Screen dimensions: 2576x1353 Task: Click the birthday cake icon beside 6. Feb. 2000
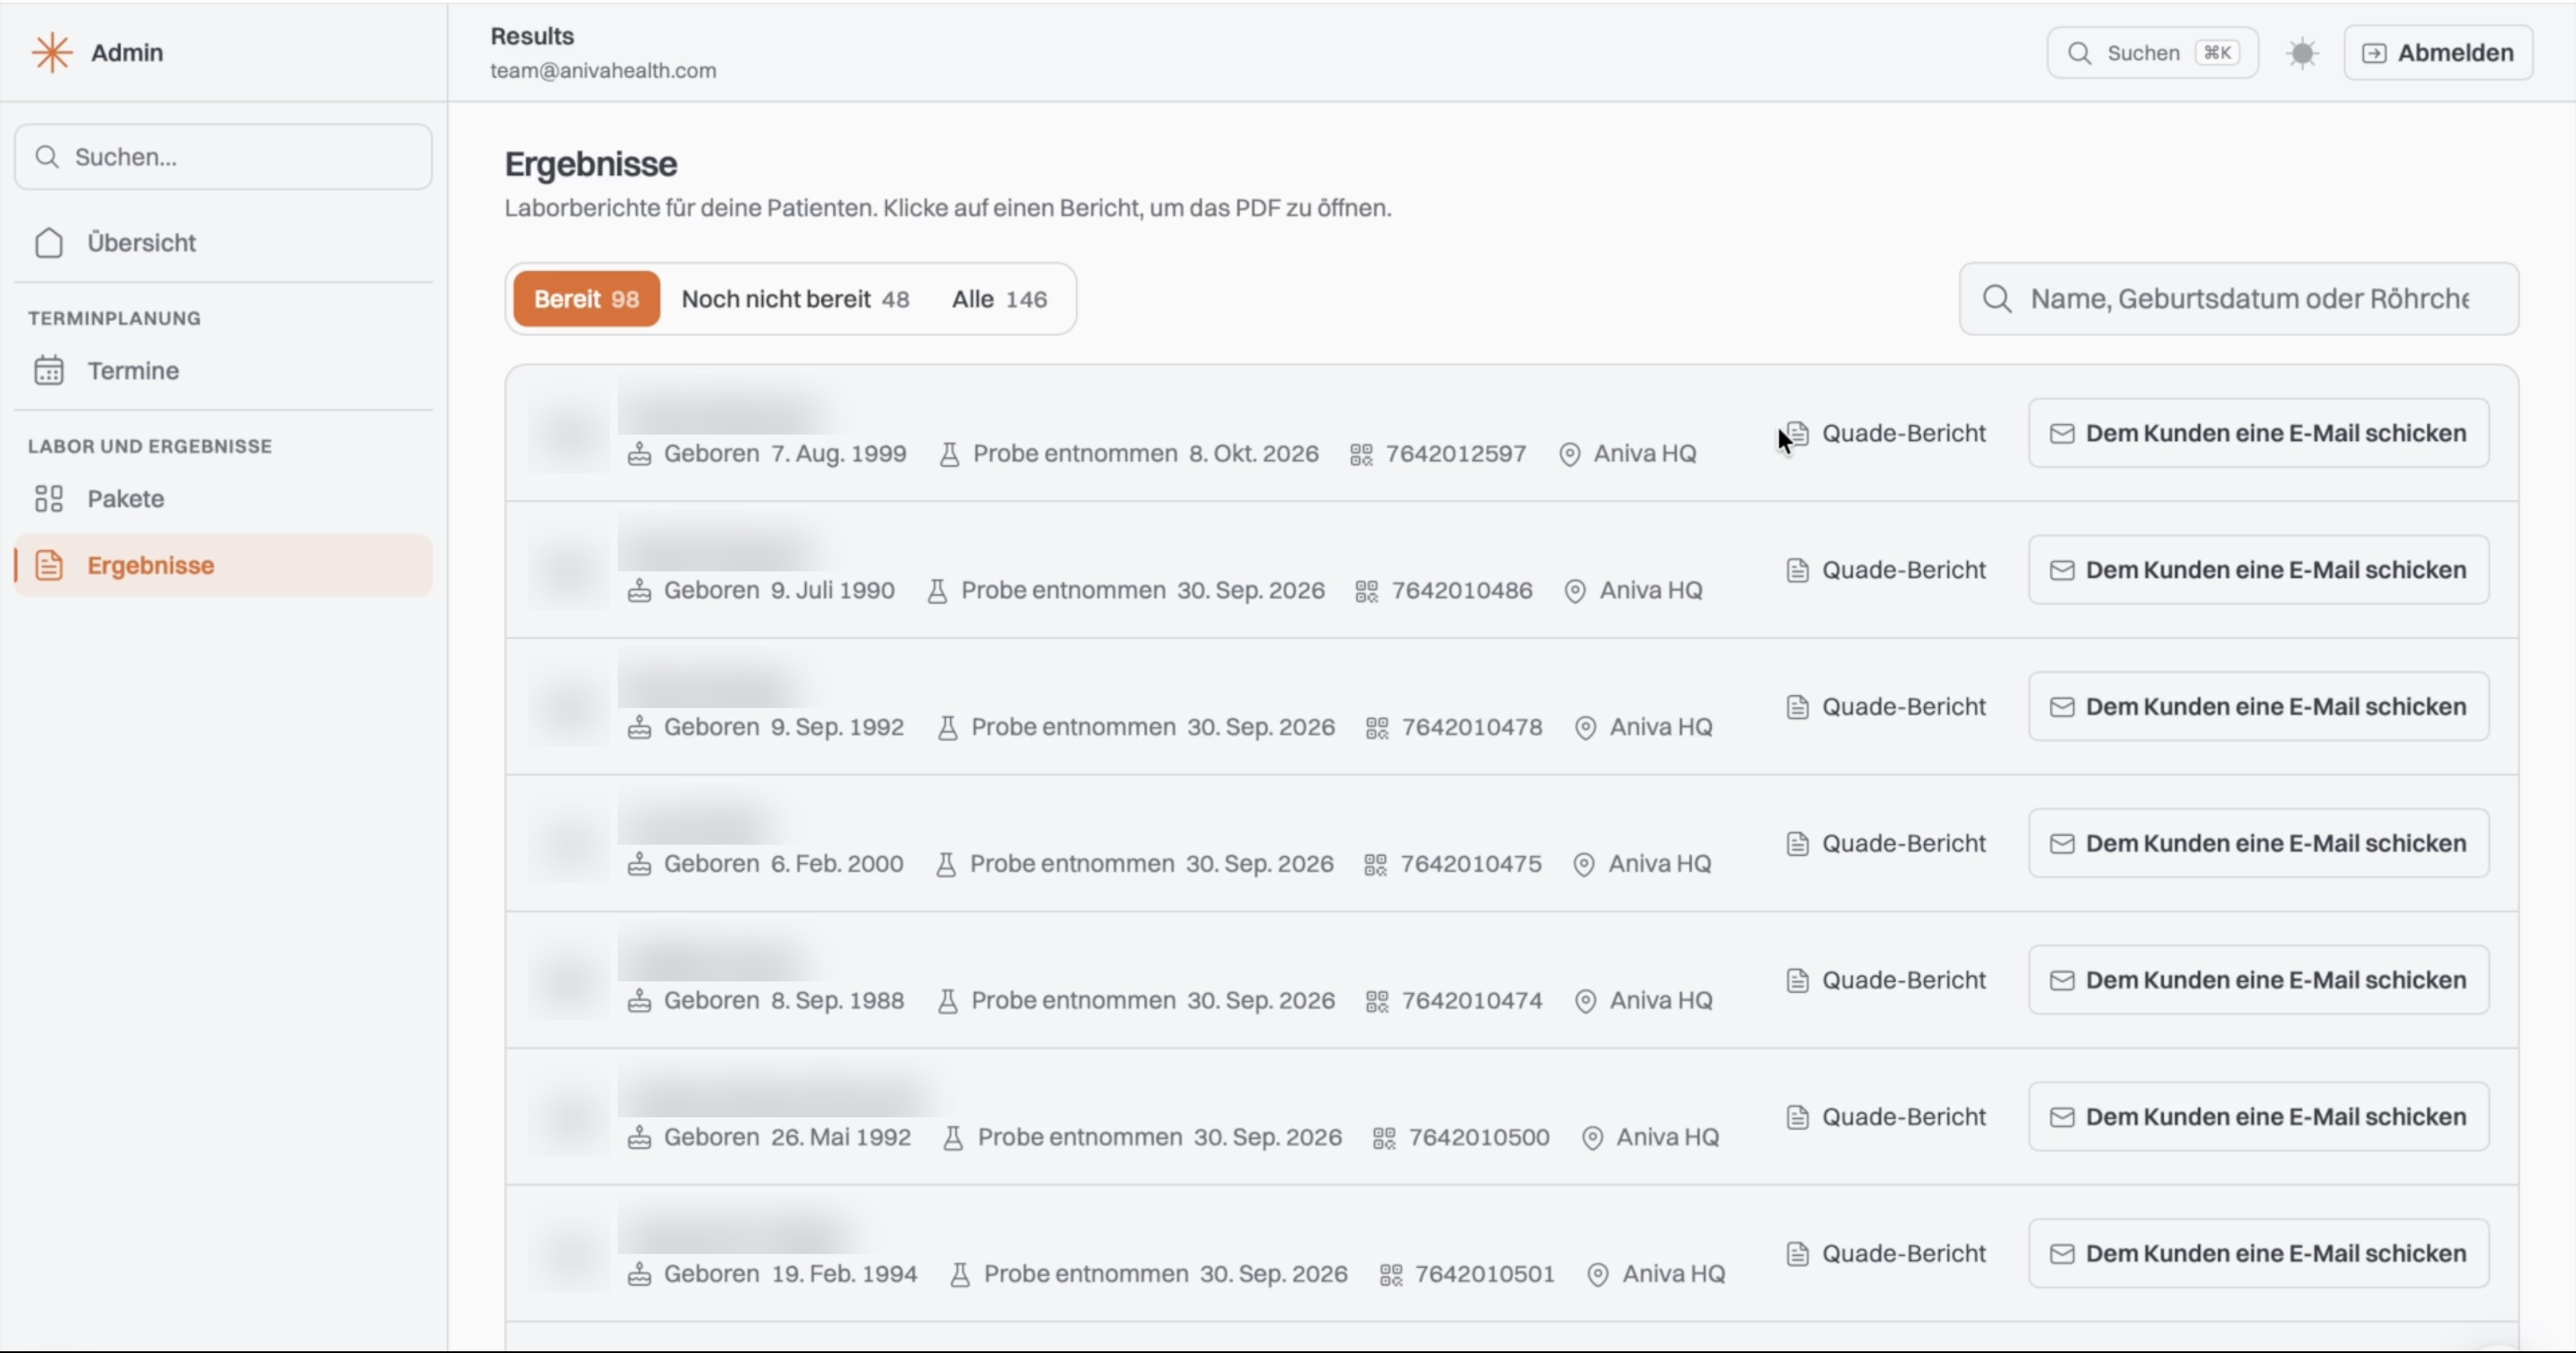[639, 864]
